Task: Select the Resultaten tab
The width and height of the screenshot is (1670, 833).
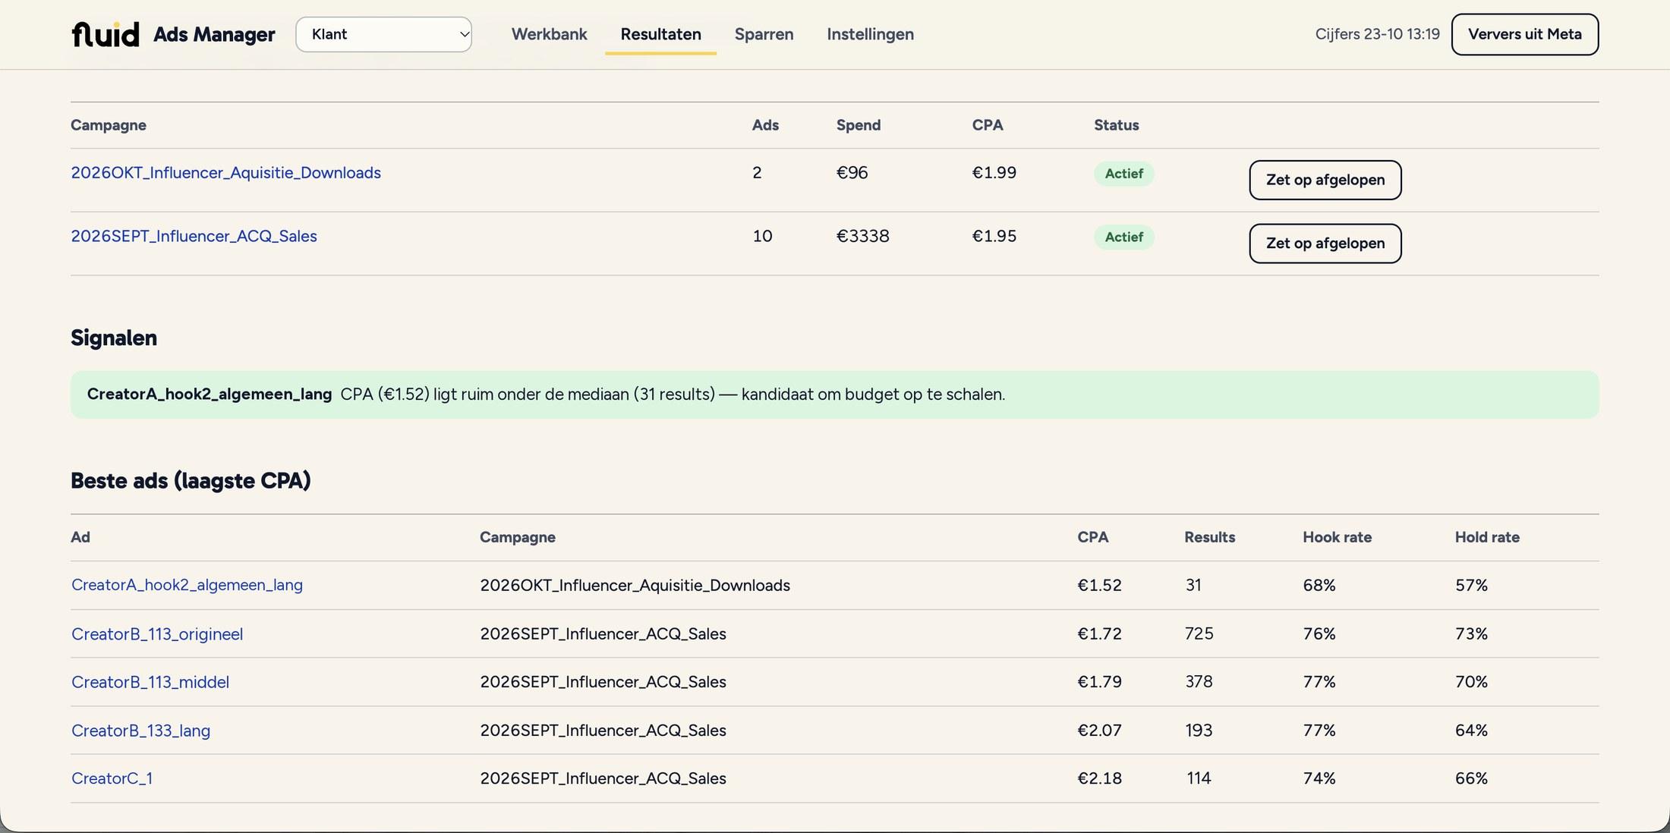Action: pos(660,34)
